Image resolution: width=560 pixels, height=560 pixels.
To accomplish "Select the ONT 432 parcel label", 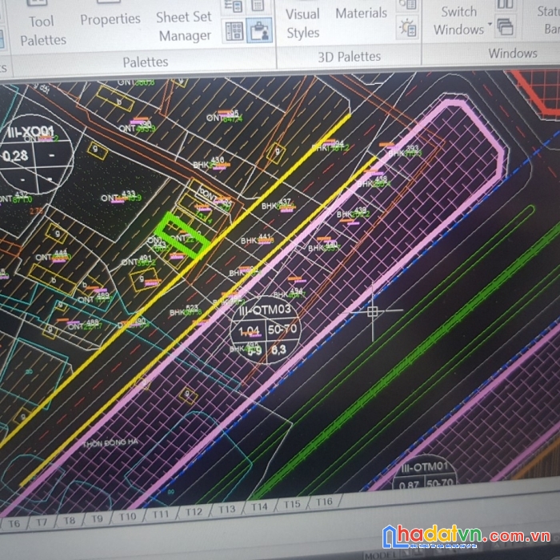I will [15, 197].
